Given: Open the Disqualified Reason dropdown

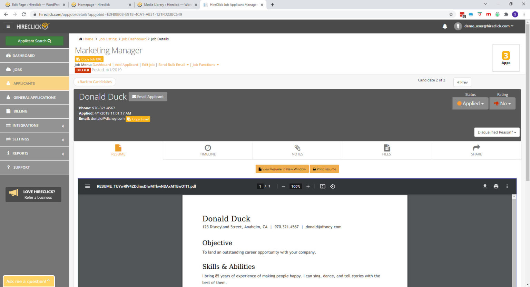Looking at the screenshot, I should tap(497, 132).
